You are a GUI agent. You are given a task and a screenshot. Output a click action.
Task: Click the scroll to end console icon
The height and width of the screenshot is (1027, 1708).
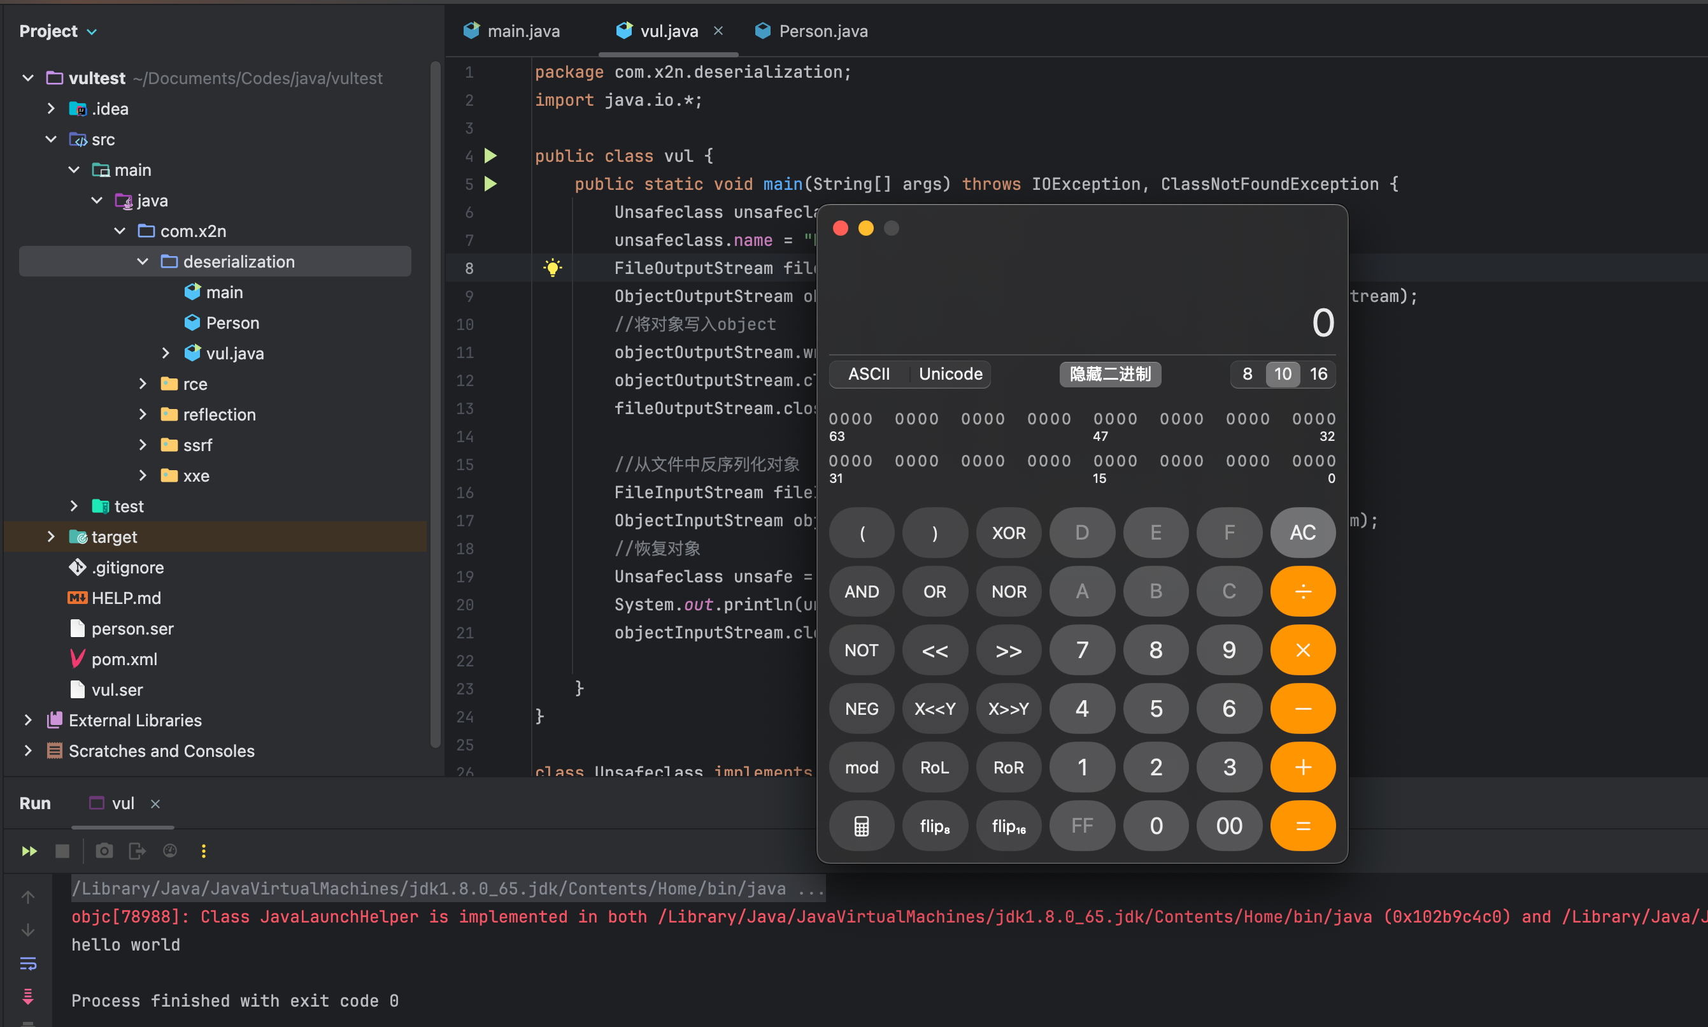27,996
